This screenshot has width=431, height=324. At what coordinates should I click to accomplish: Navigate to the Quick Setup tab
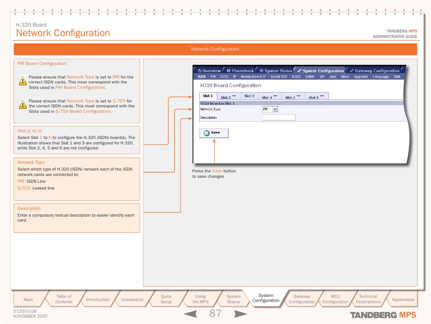click(x=166, y=299)
